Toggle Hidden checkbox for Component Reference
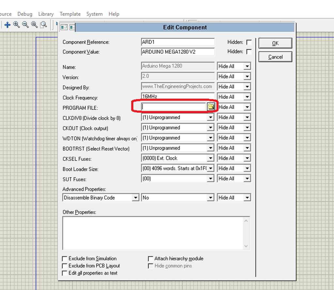This screenshot has width=334, height=290. pyautogui.click(x=249, y=42)
